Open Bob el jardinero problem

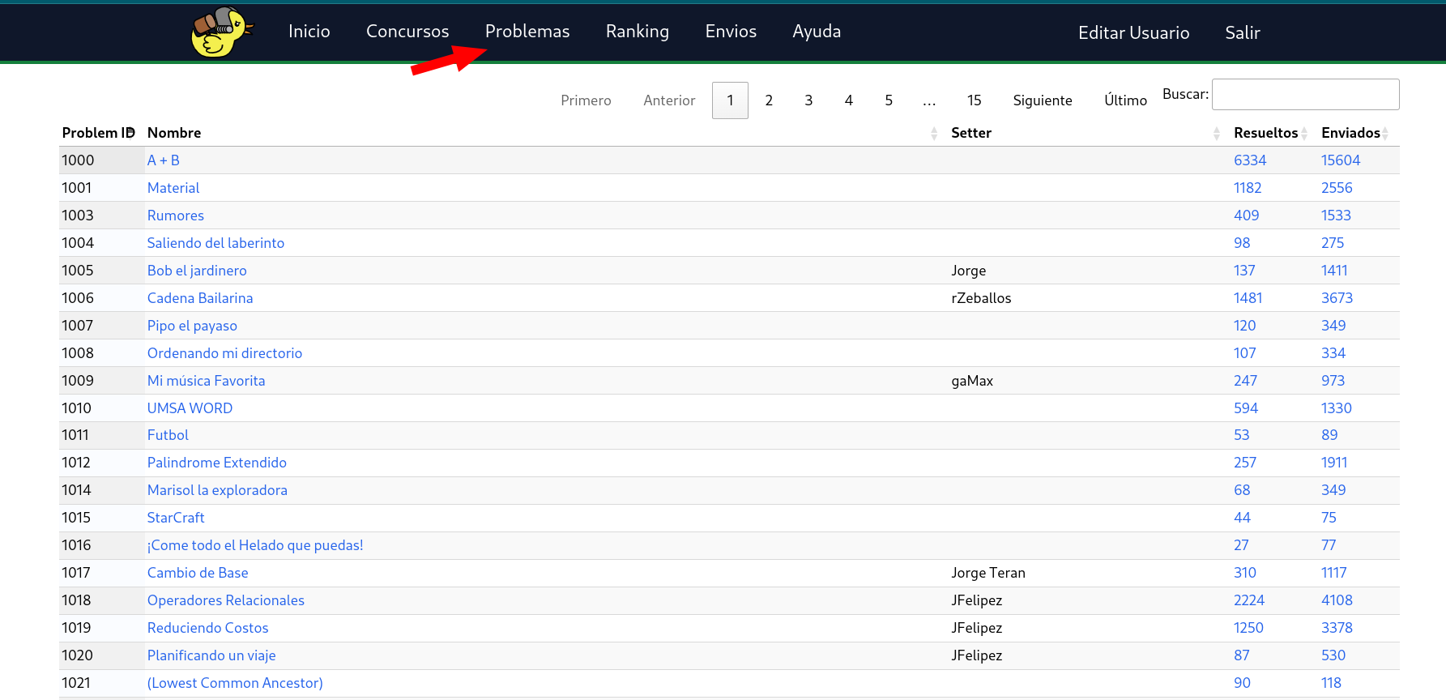[x=197, y=271]
